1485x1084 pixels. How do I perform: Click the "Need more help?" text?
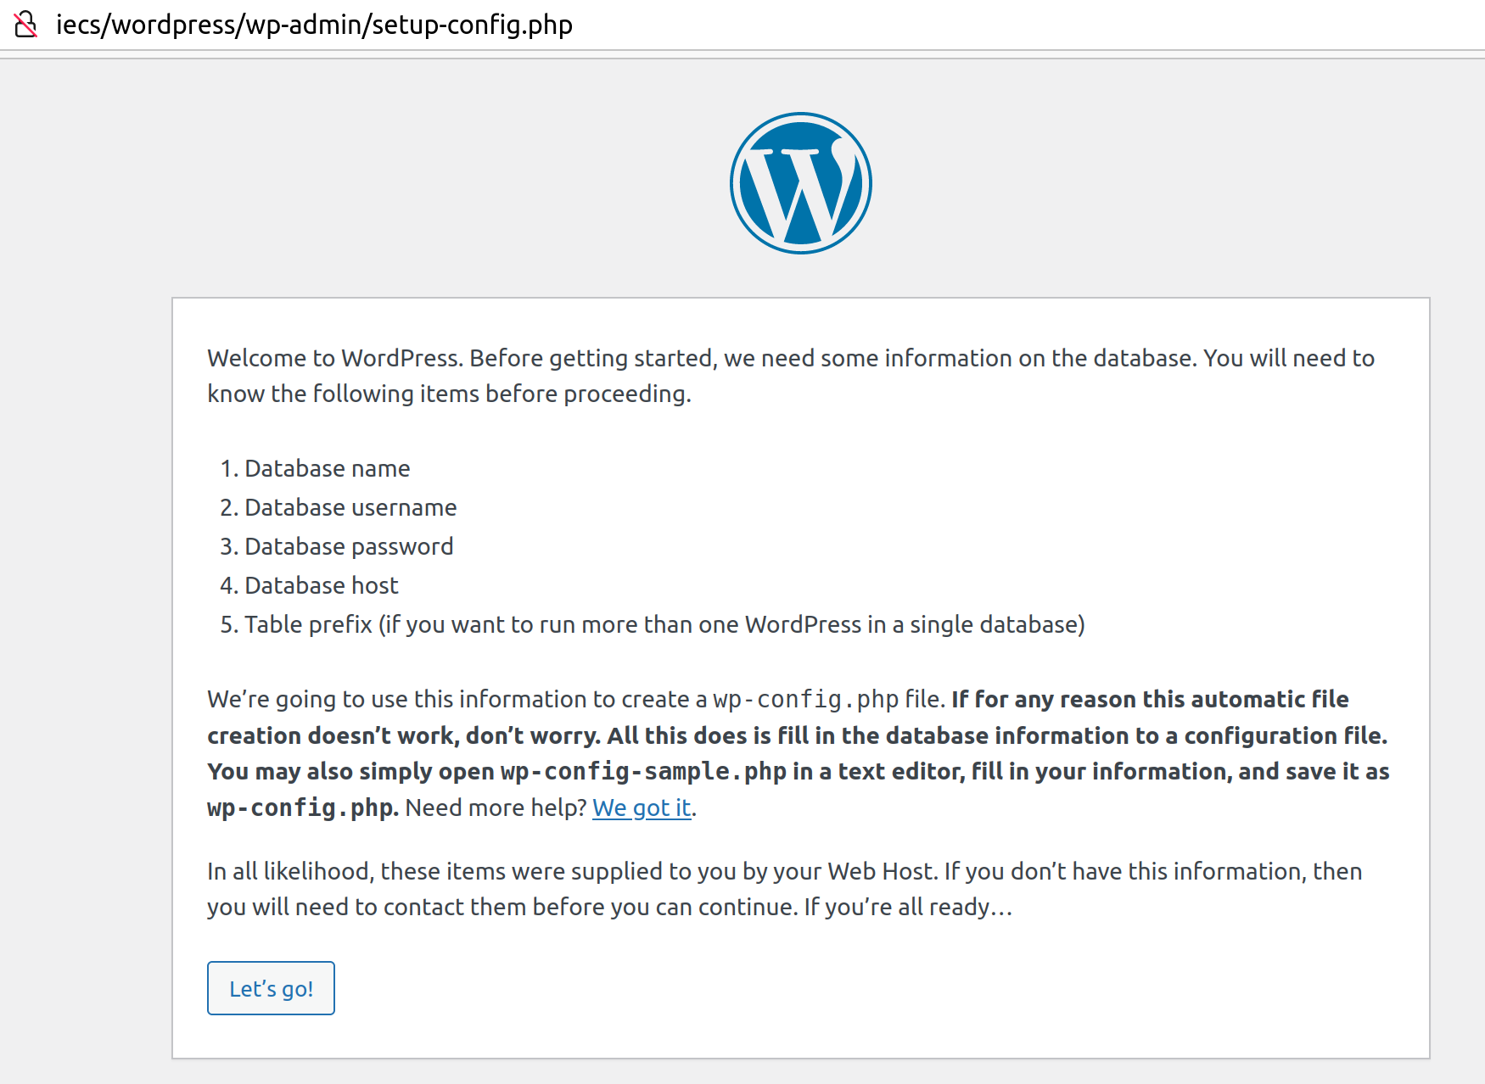click(x=496, y=807)
